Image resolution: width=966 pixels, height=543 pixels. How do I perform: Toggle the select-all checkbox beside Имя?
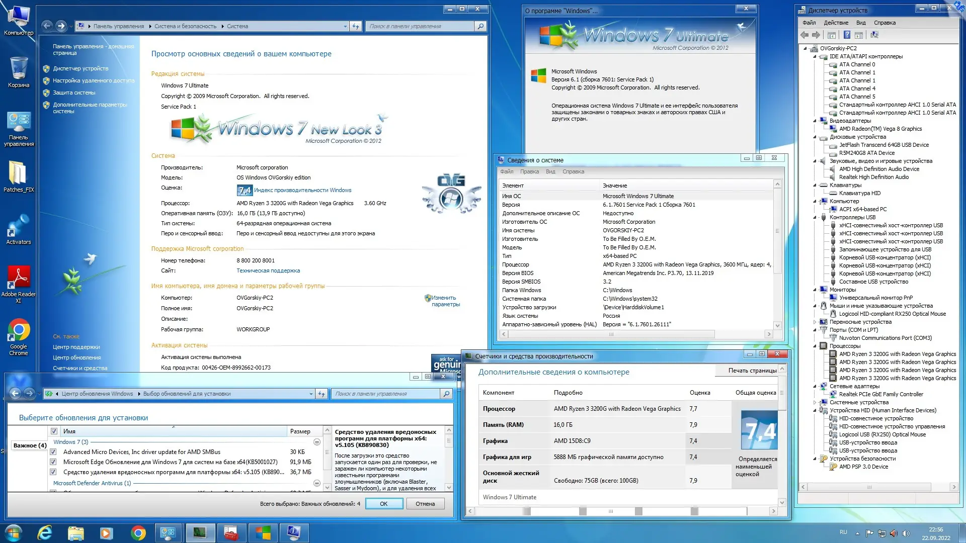pyautogui.click(x=54, y=431)
